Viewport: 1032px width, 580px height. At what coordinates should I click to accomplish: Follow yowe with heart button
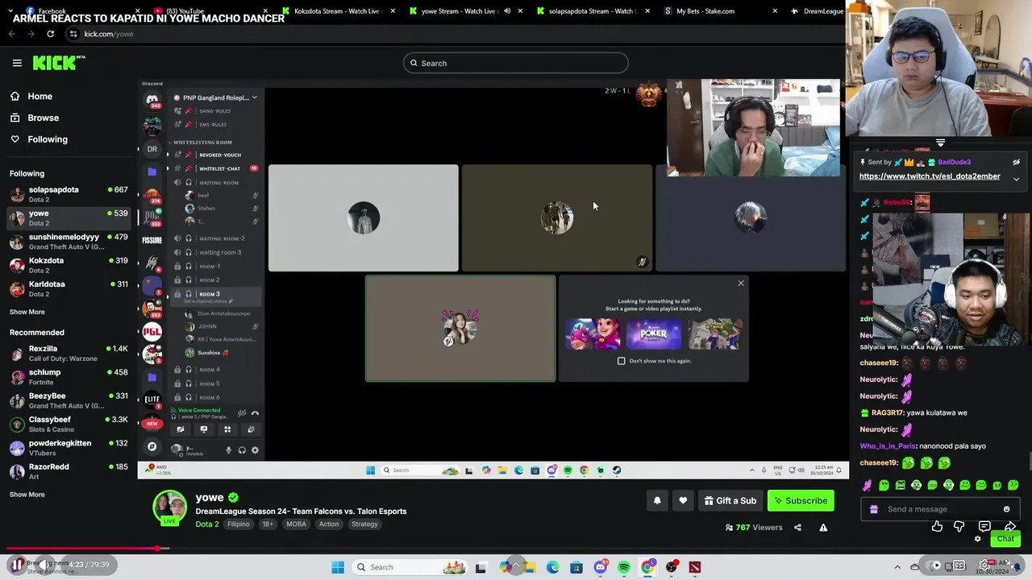(683, 501)
